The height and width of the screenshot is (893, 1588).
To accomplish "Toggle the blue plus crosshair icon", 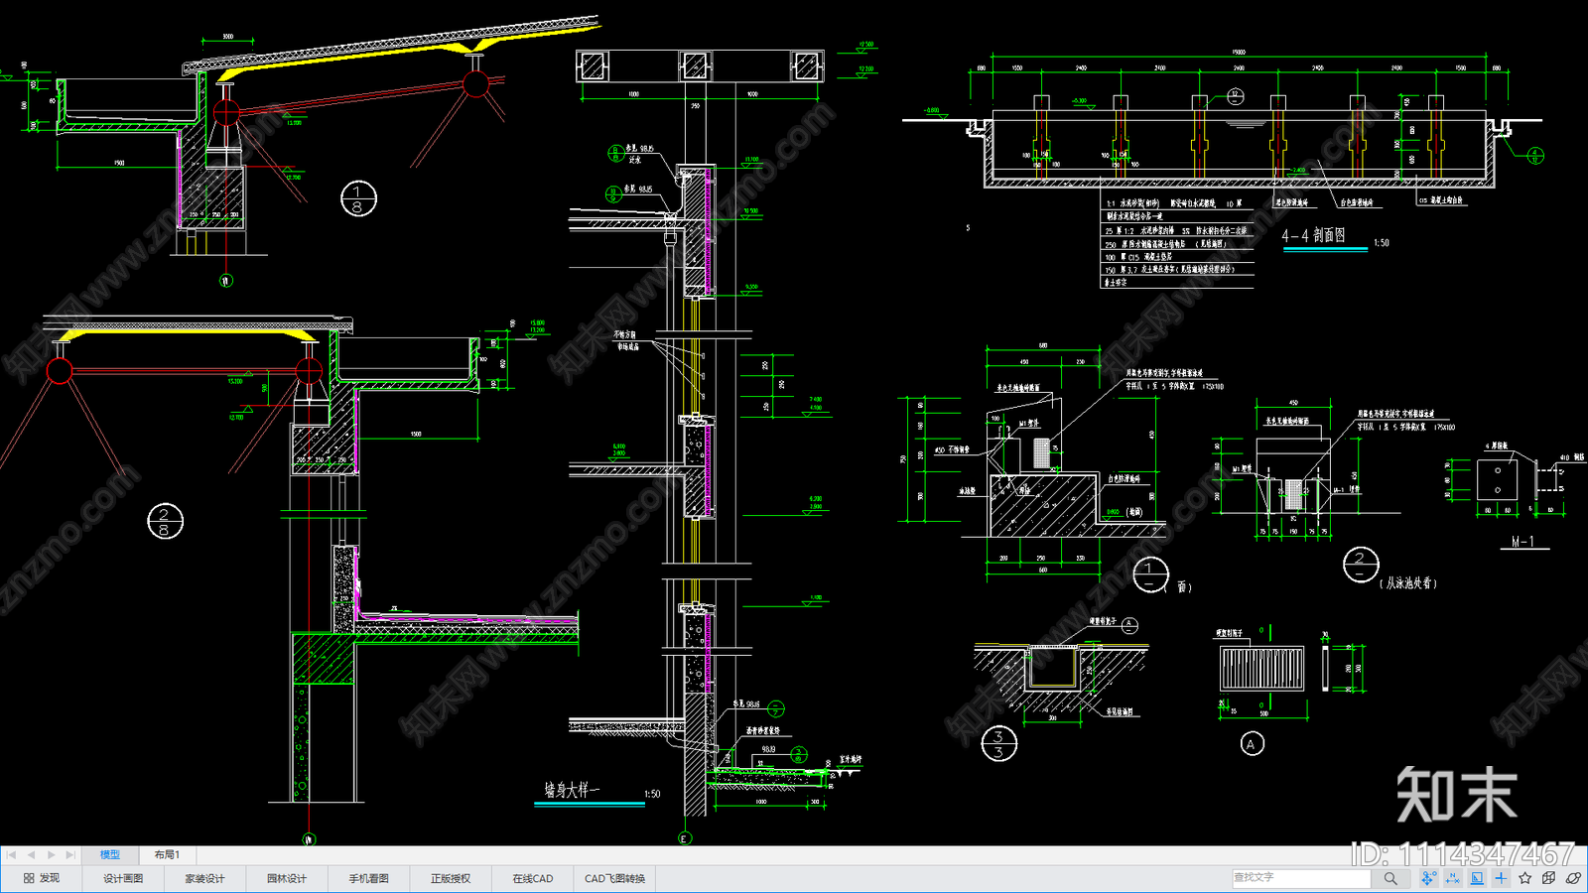I will (x=1501, y=878).
